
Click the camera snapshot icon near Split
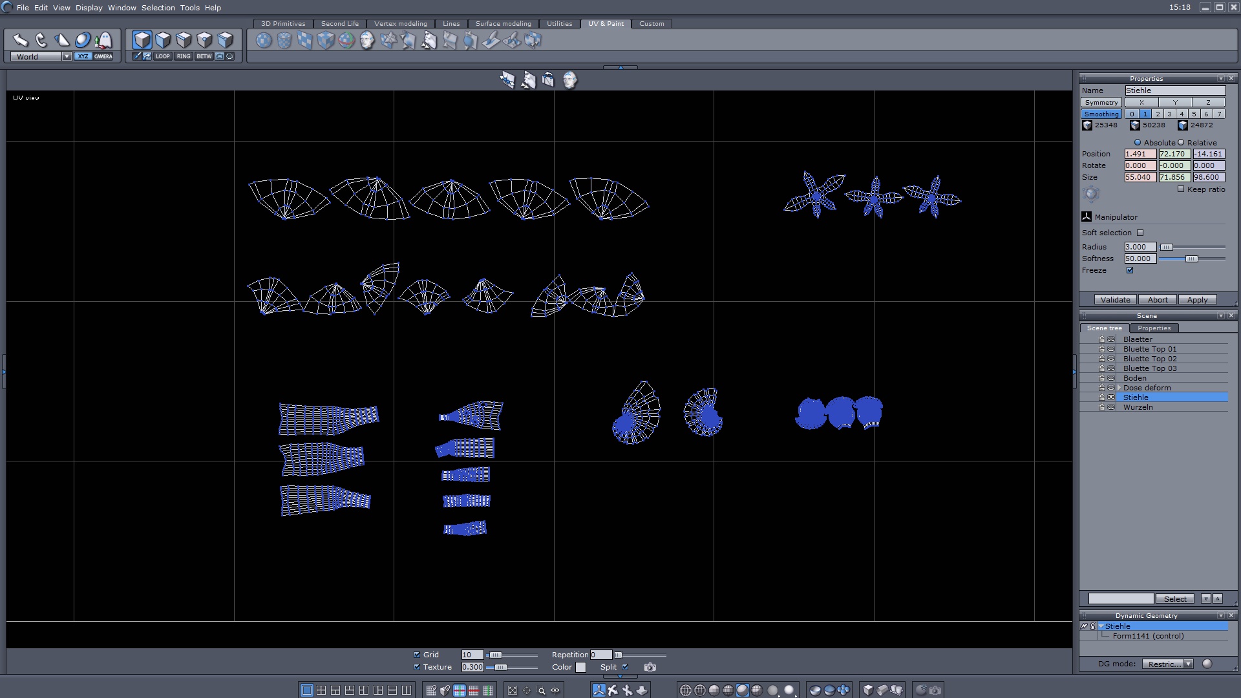click(x=650, y=667)
